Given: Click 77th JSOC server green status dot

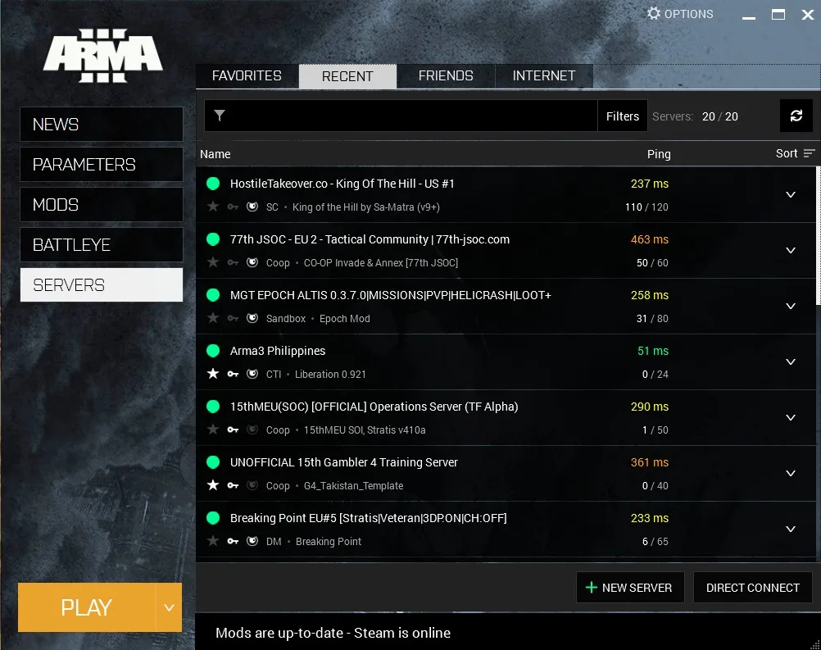Looking at the screenshot, I should [213, 239].
